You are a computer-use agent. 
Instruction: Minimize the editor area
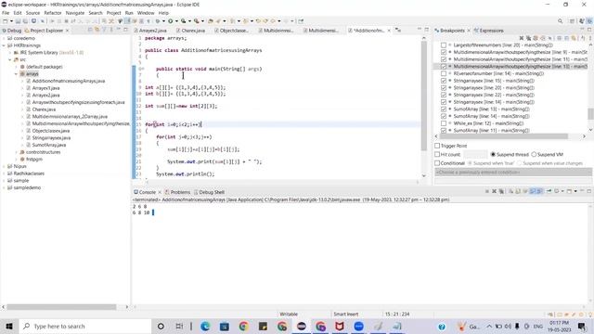420,30
